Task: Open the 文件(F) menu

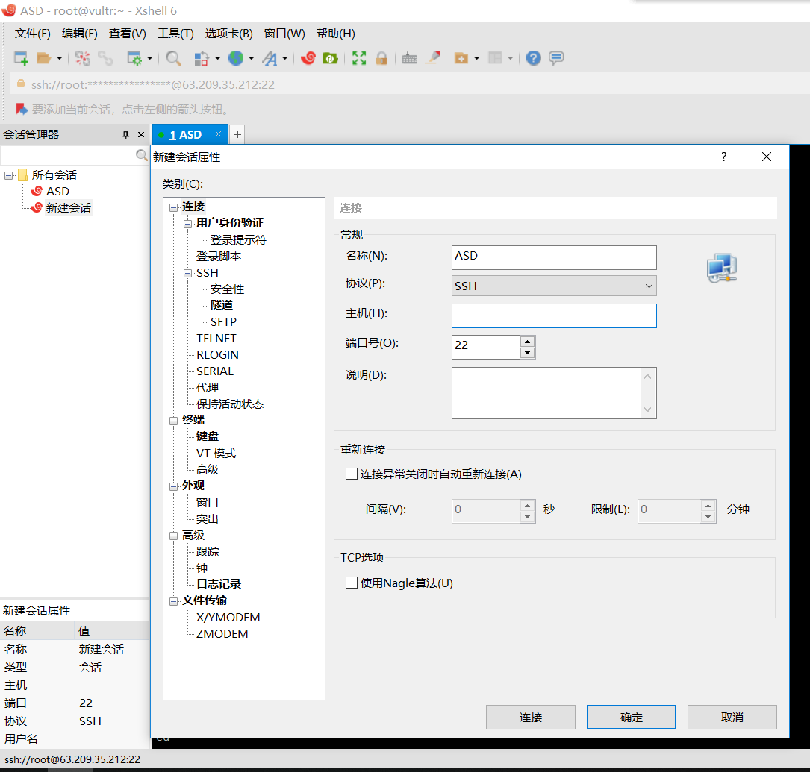Action: pyautogui.click(x=33, y=34)
